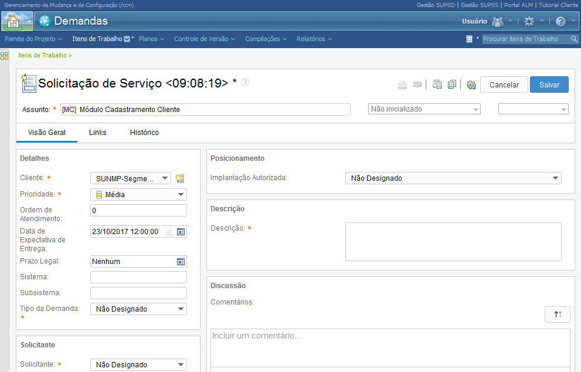Open Tipo da Demanda dropdown

click(138, 309)
